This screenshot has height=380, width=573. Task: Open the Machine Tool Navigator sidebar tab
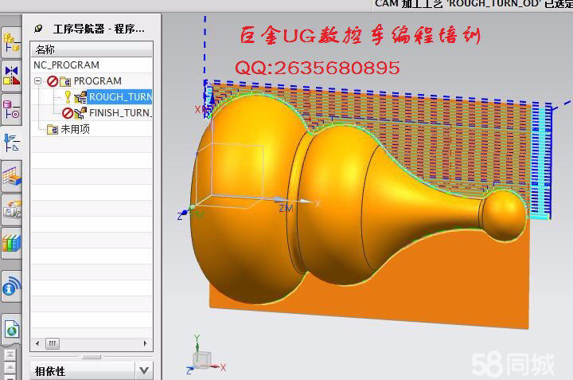click(11, 177)
